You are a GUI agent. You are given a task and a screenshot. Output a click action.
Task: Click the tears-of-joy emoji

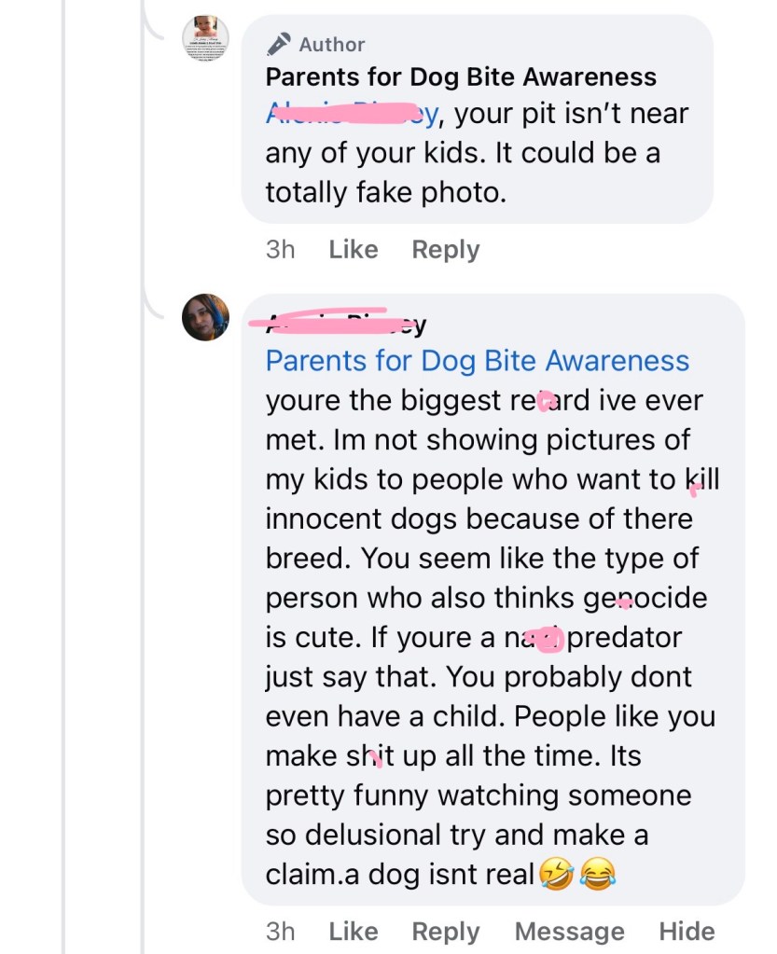click(x=598, y=875)
